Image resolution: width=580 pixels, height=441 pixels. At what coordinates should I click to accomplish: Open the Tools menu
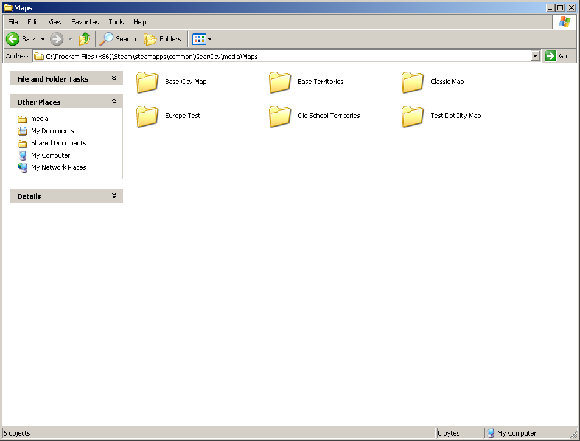116,22
